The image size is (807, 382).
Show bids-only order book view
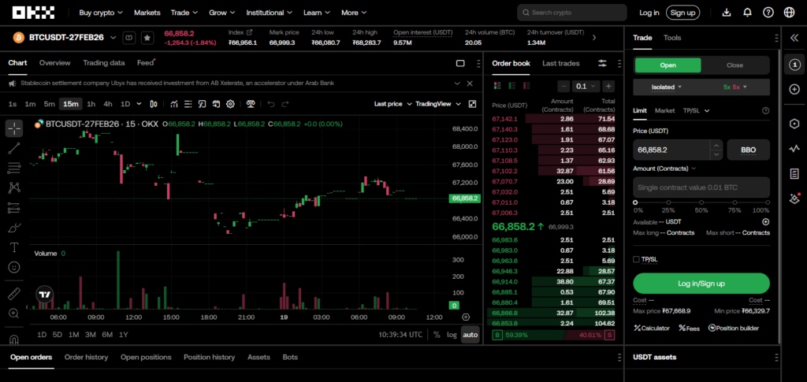511,86
